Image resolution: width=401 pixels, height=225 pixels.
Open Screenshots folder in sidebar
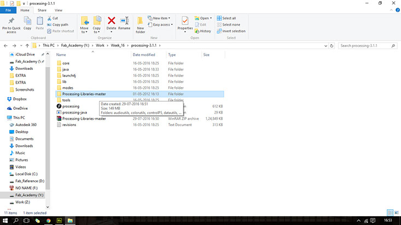pyautogui.click(x=25, y=90)
